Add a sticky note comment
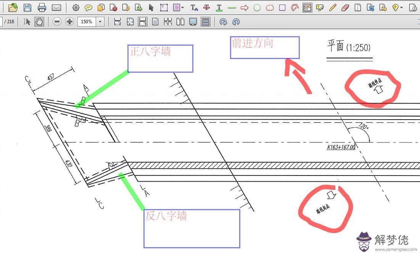The height and width of the screenshot is (254, 420). point(89,7)
